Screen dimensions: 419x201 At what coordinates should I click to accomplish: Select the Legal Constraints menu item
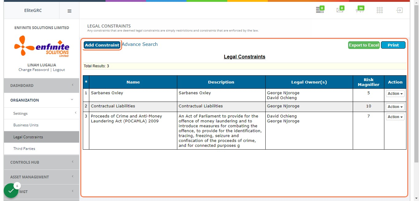(41, 137)
